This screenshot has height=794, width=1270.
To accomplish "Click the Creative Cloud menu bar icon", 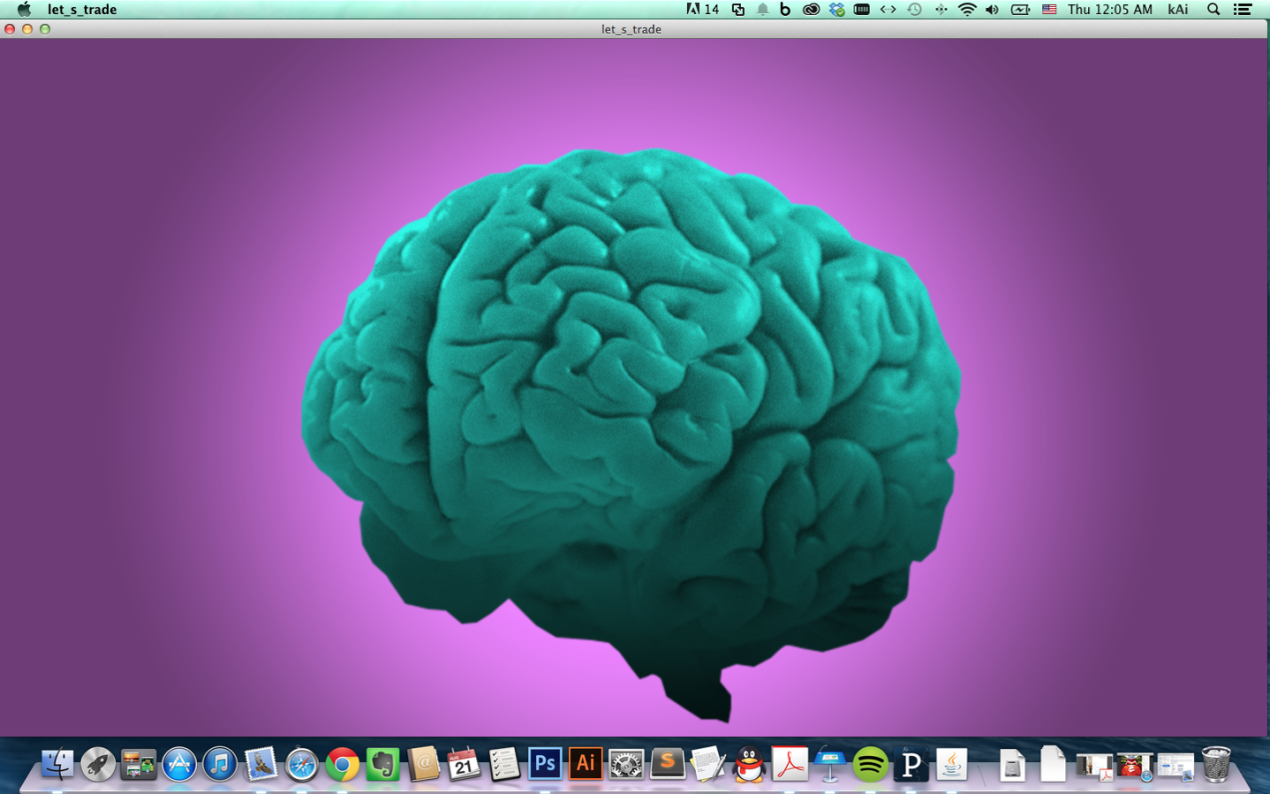I will pyautogui.click(x=811, y=9).
